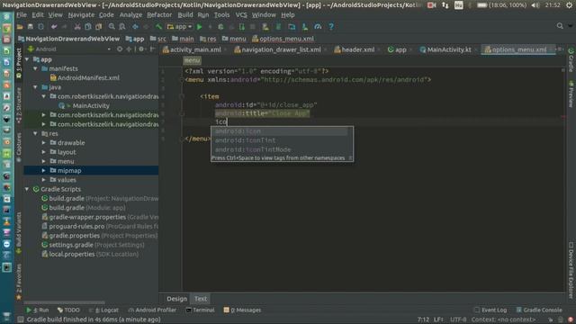Open the VCS menu
Screen dimensions: 576x324
click(x=241, y=15)
